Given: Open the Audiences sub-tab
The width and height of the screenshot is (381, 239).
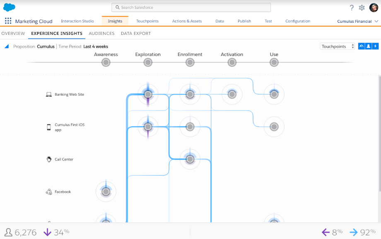Looking at the screenshot, I should point(101,34).
